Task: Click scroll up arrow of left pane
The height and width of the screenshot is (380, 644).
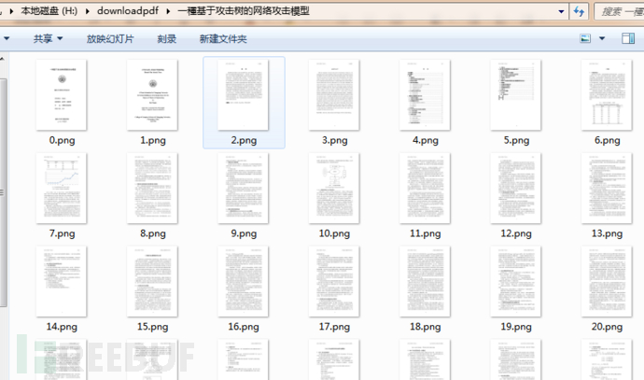Action: tap(3, 59)
